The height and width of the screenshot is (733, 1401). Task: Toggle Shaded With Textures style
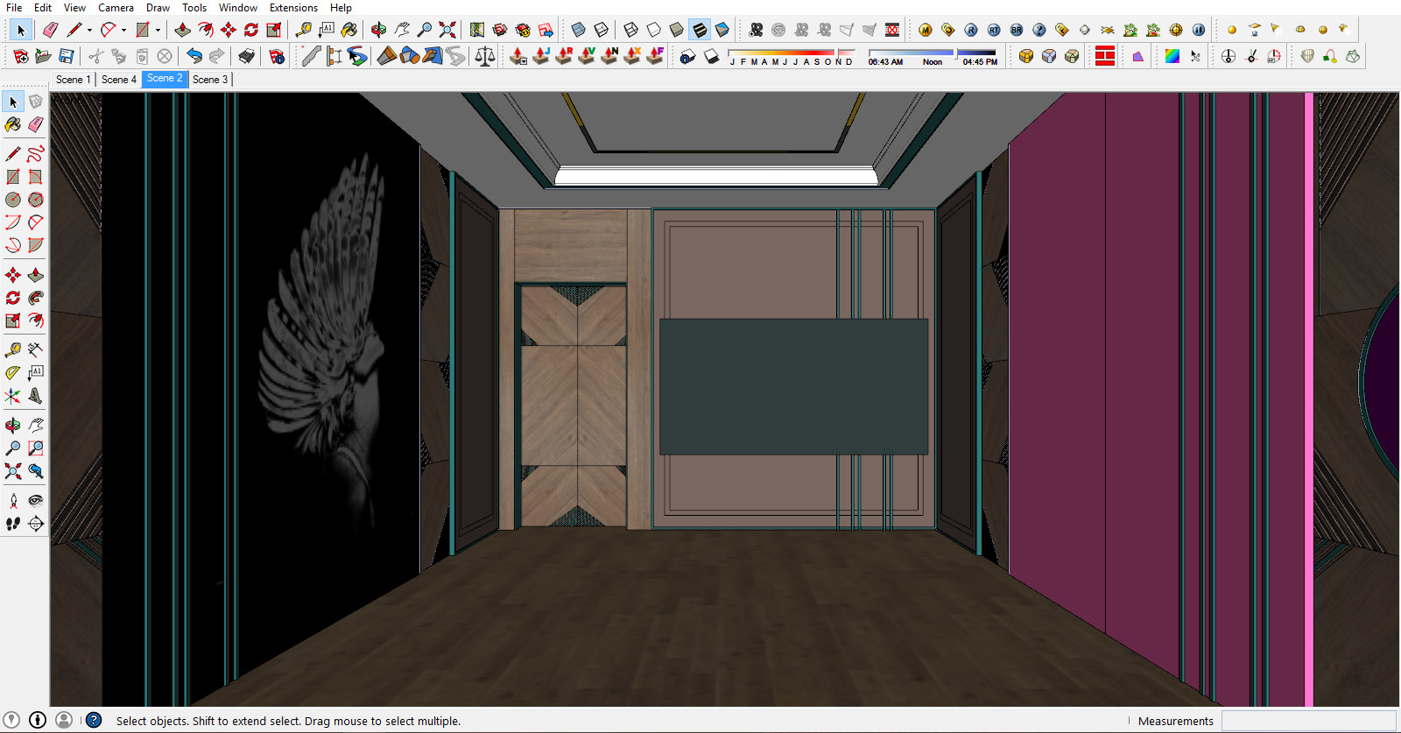pyautogui.click(x=700, y=30)
